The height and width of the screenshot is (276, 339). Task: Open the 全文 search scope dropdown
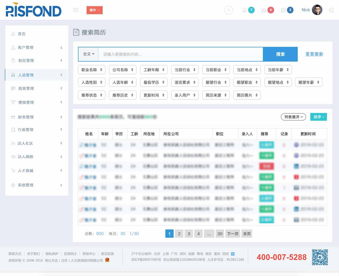[x=88, y=54]
